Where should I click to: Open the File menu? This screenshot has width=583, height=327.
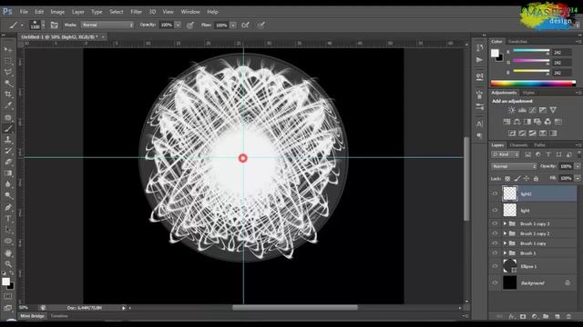click(x=24, y=12)
